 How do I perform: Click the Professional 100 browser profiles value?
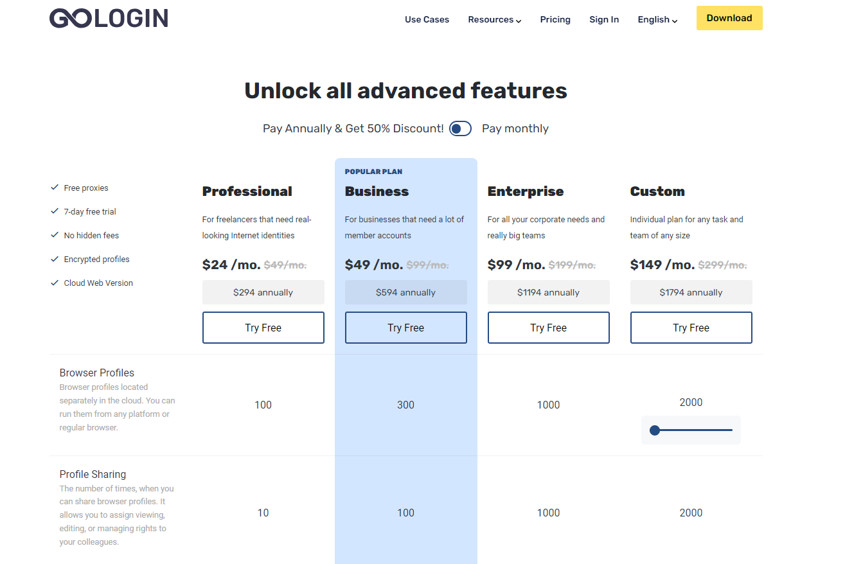pos(263,405)
